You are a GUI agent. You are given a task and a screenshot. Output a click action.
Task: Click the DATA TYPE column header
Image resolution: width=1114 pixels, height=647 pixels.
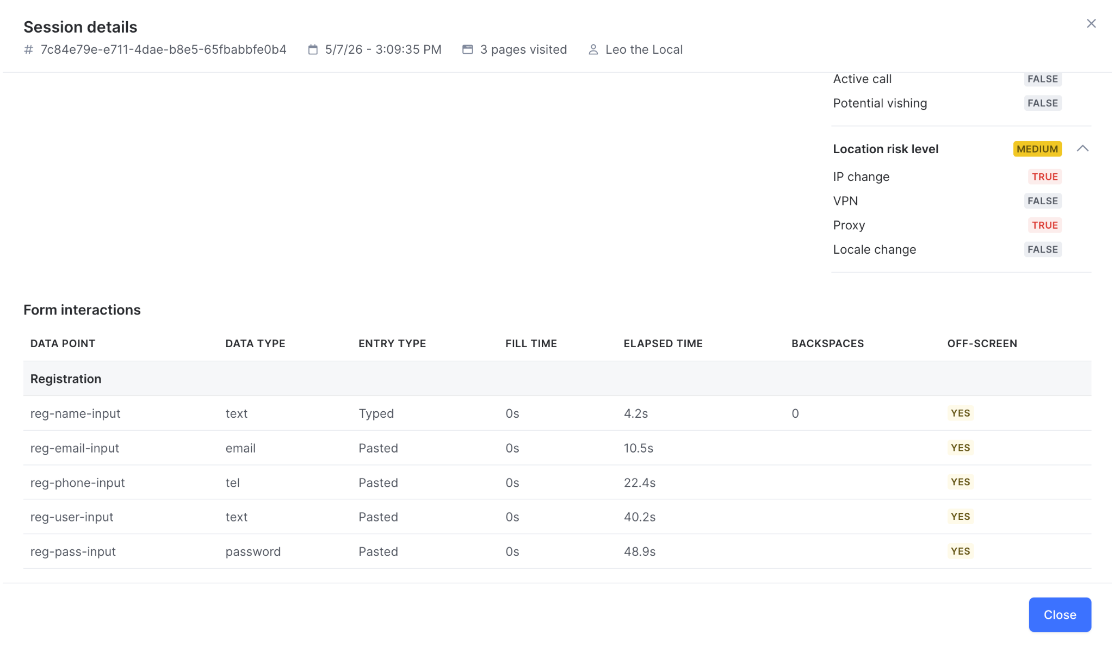(x=255, y=343)
